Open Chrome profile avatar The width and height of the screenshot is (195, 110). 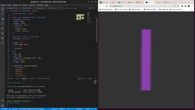[189, 6]
